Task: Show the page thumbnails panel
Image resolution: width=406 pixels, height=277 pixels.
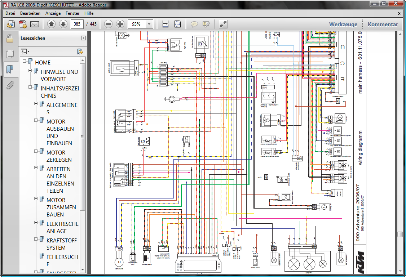Action: coord(10,54)
